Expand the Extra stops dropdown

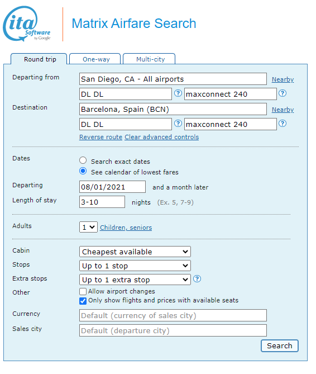coord(135,280)
